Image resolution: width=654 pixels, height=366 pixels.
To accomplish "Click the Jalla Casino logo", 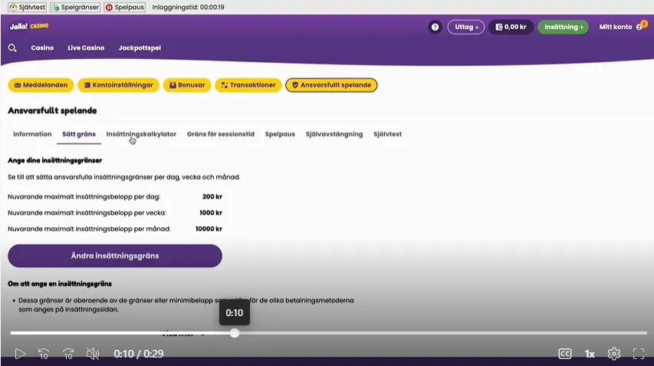I will [29, 26].
